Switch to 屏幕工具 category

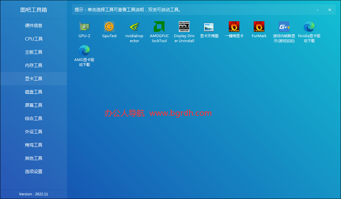(x=33, y=105)
